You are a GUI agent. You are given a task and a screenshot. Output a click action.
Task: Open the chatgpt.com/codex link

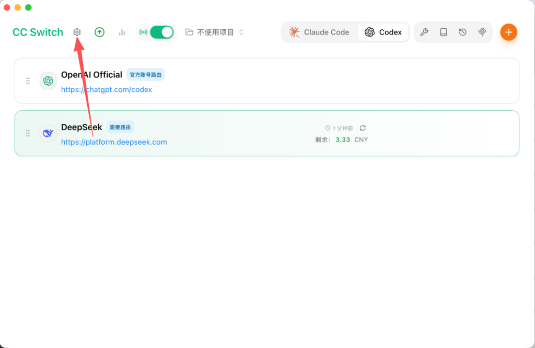coord(107,90)
